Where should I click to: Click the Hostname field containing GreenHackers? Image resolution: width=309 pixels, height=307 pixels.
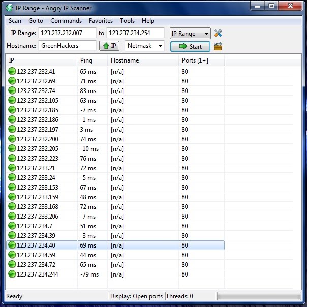point(67,46)
